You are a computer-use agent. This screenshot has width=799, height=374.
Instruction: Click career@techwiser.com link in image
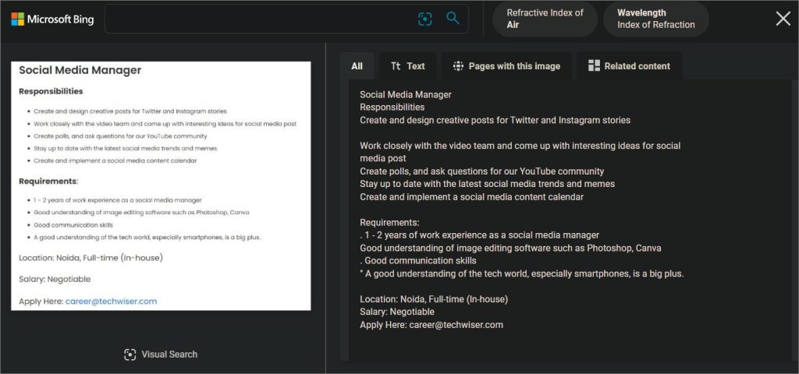tap(111, 302)
